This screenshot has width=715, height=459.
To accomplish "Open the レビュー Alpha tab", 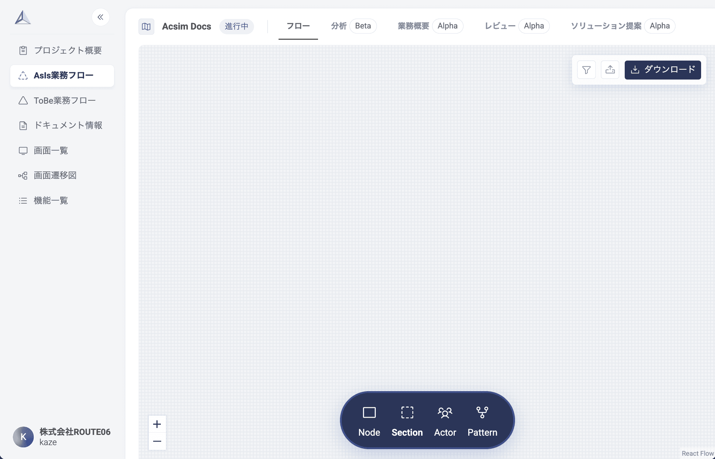I will pyautogui.click(x=517, y=26).
